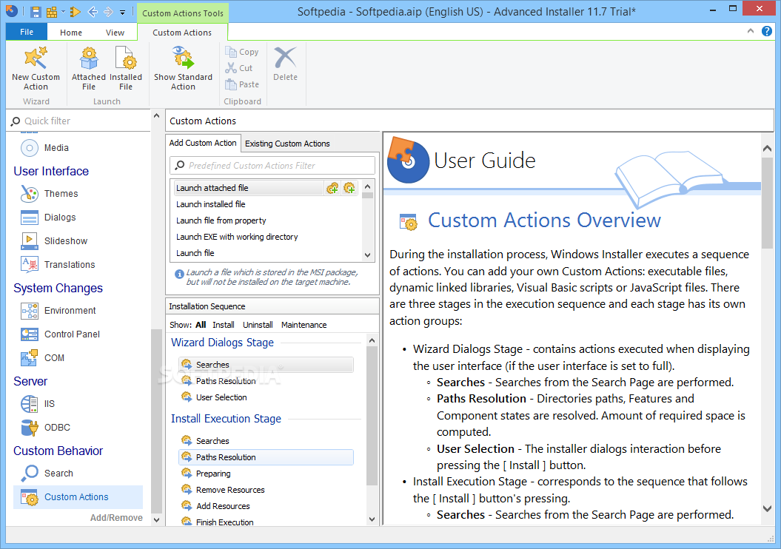
Task: Click the Attached File launch icon
Action: pyautogui.click(x=89, y=69)
